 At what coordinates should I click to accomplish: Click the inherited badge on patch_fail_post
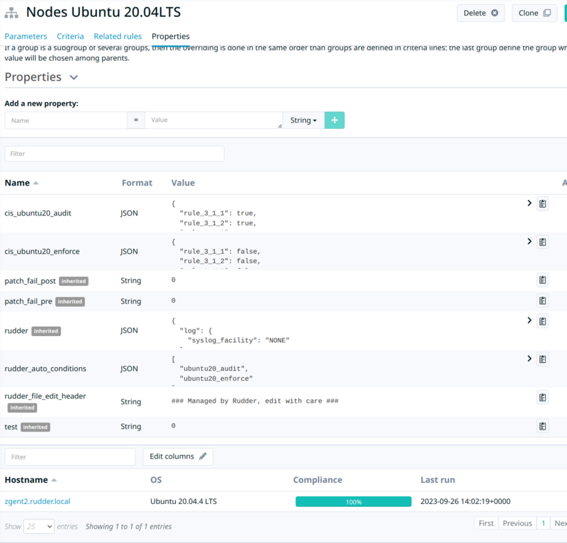pos(74,281)
